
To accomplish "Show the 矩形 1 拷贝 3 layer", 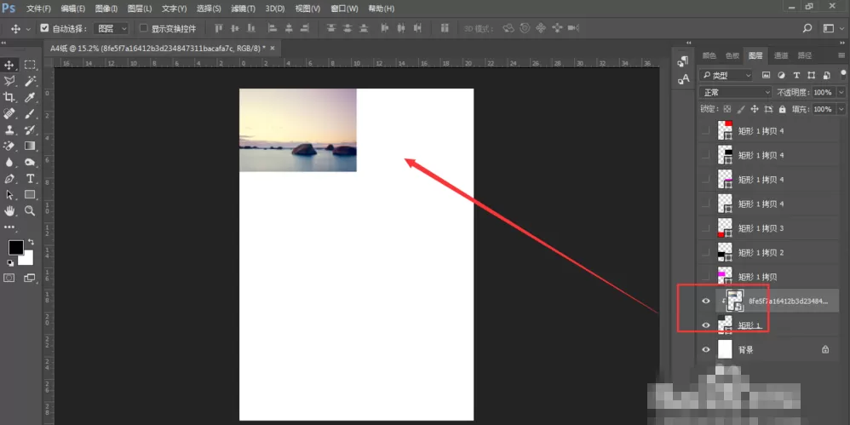I will click(706, 228).
